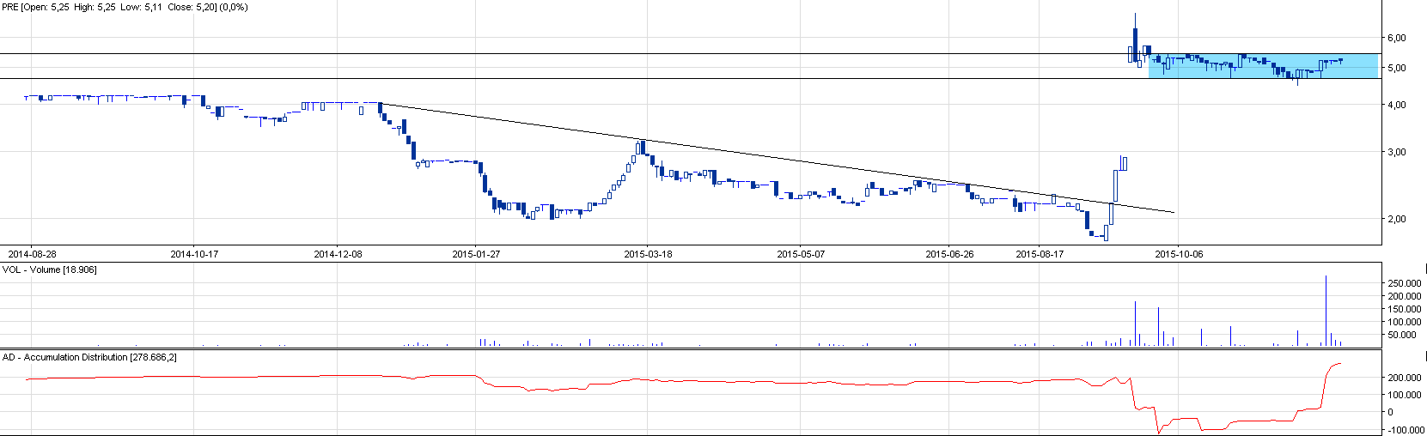Select the AD - Accumulation Distribution label

tap(89, 357)
